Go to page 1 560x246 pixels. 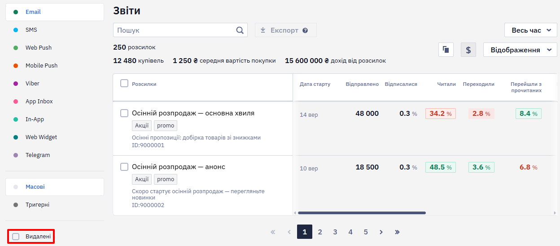305,232
